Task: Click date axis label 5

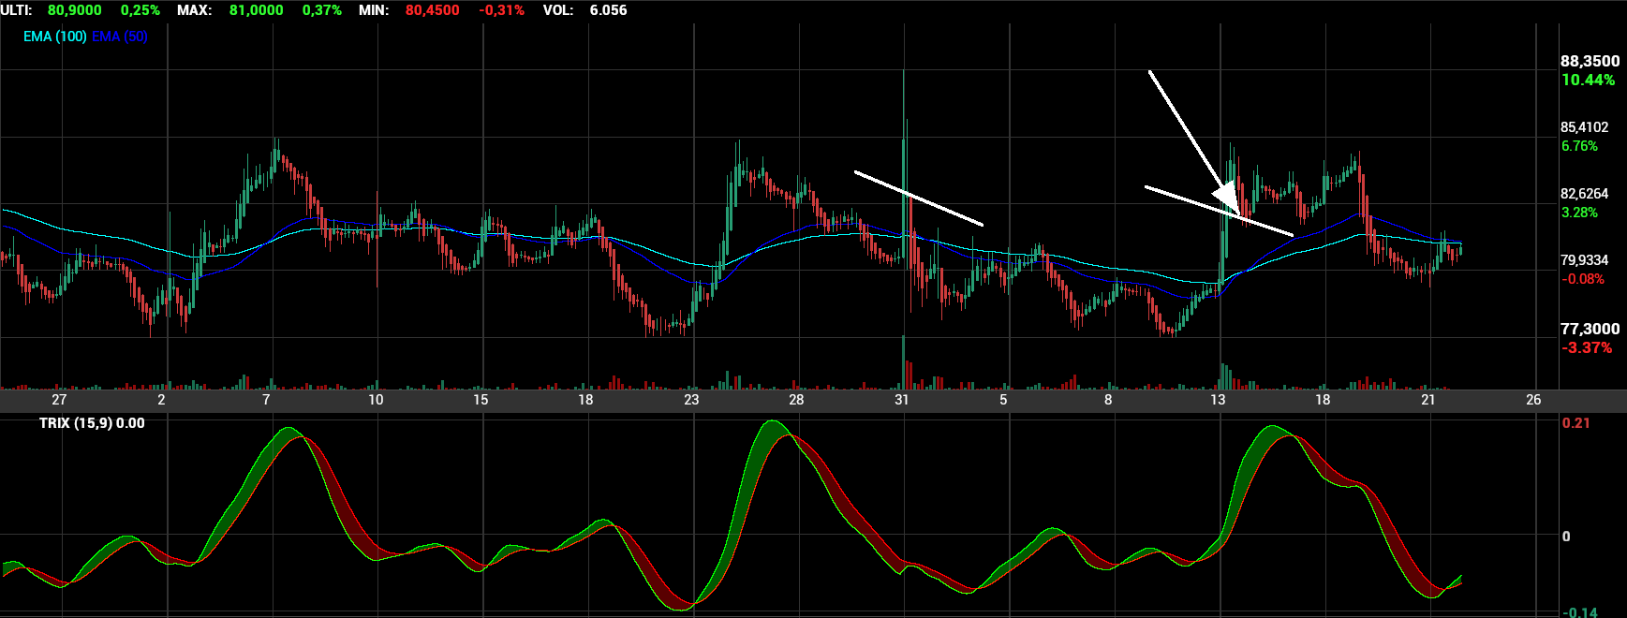Action: (x=1003, y=400)
